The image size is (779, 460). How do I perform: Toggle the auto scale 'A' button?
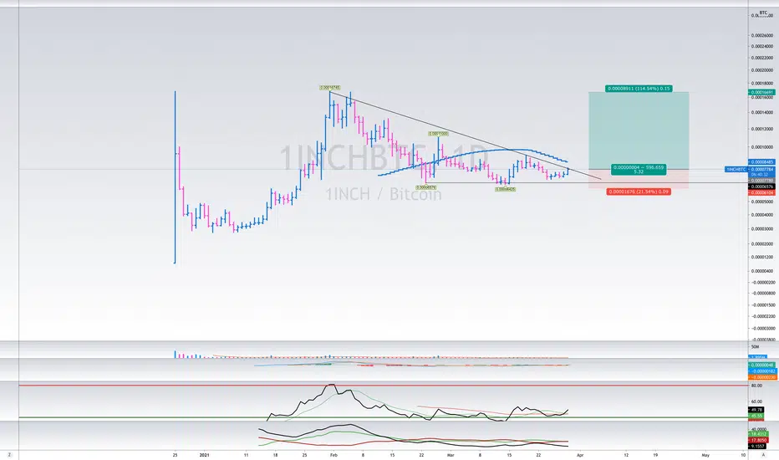click(764, 455)
